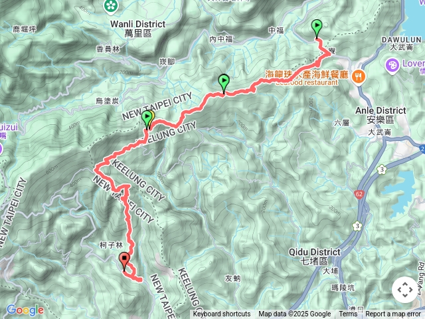Image resolution: width=425 pixels, height=319 pixels.
Task: Open Keyboard shortcuts
Action: [x=222, y=314]
